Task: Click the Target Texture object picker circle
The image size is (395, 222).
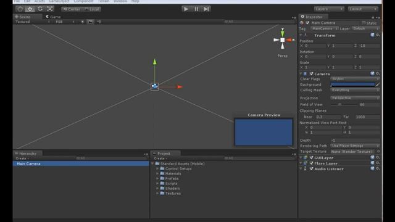Action: point(378,152)
